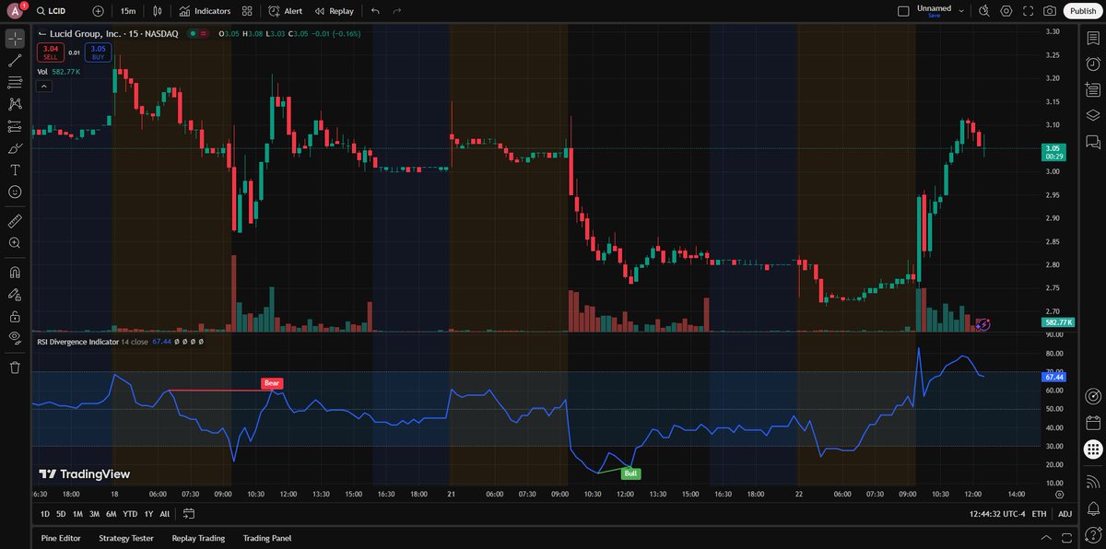Image resolution: width=1106 pixels, height=549 pixels.
Task: Select the crosshair cursor tool
Action: 15,39
